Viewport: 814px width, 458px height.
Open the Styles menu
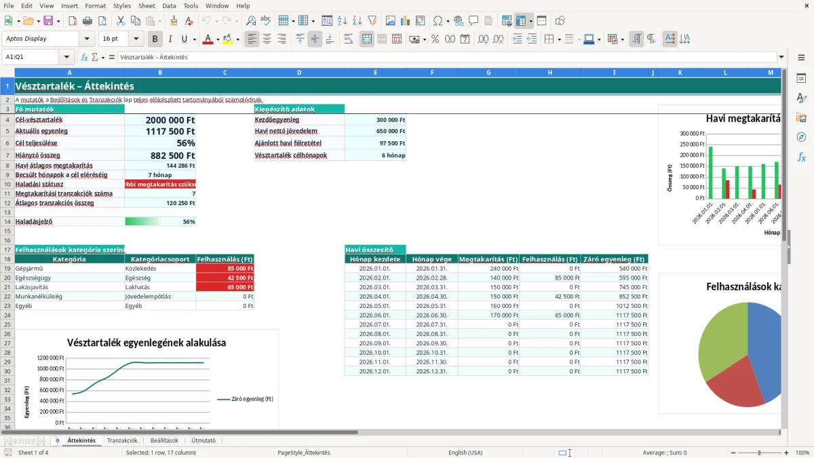(122, 5)
